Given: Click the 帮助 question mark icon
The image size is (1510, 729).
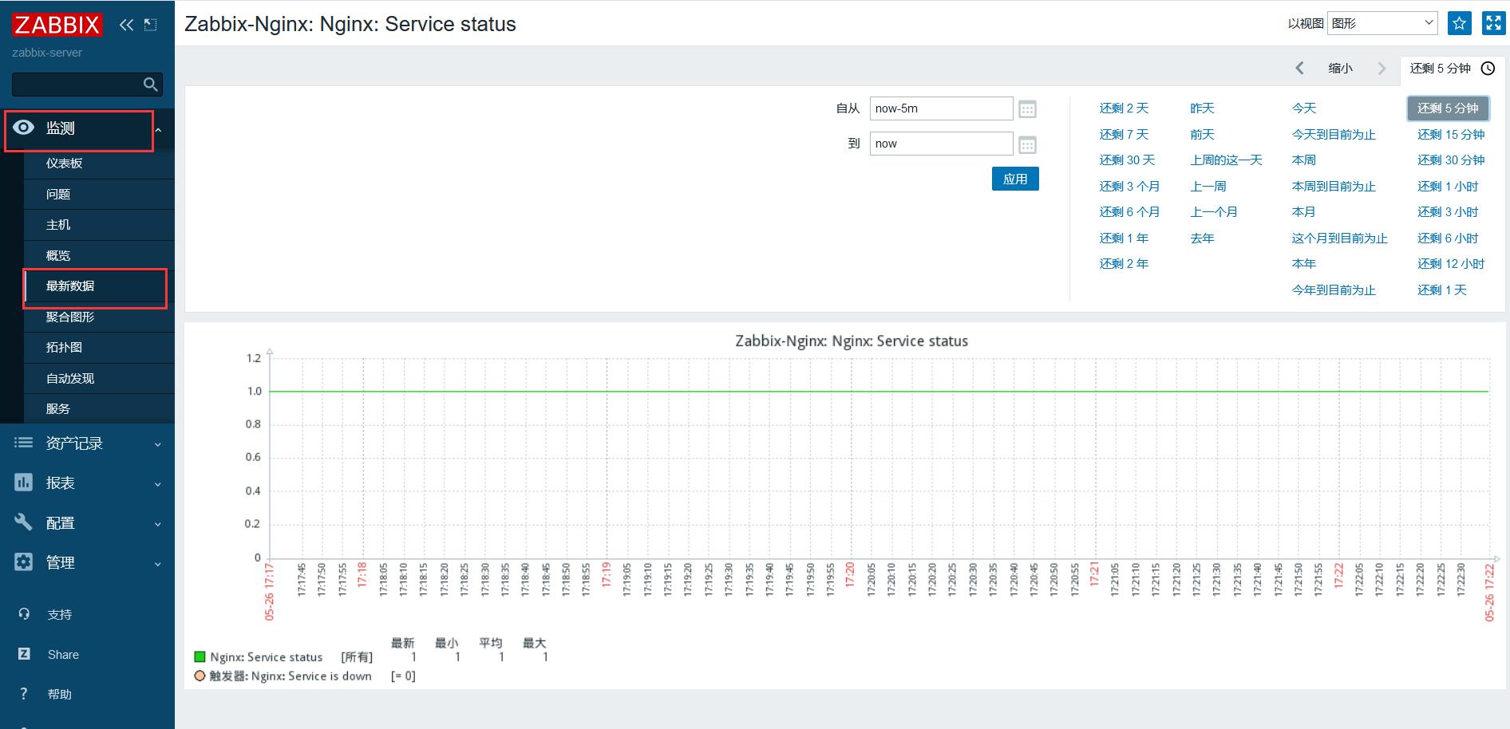Looking at the screenshot, I should coord(24,694).
